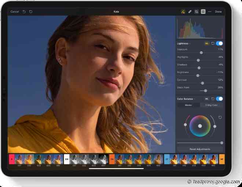
Task: Tap Cancel in the top bar
Action: (15, 12)
